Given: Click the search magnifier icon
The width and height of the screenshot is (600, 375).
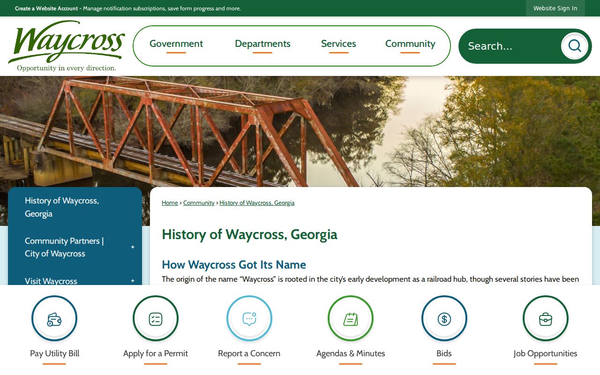Looking at the screenshot, I should 575,46.
